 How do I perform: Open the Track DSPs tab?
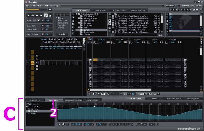tap(35, 100)
